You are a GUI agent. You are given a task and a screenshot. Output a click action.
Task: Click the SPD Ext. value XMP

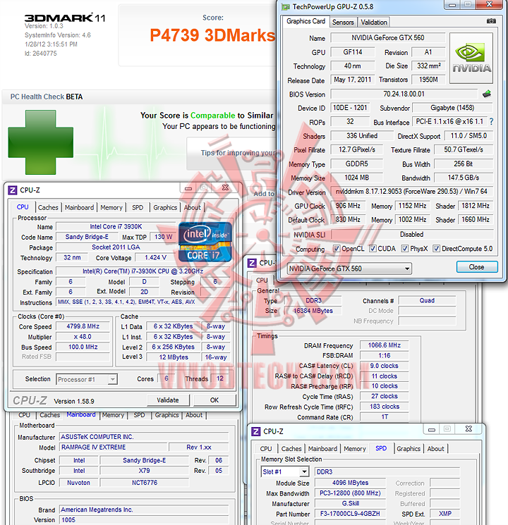[x=445, y=514]
